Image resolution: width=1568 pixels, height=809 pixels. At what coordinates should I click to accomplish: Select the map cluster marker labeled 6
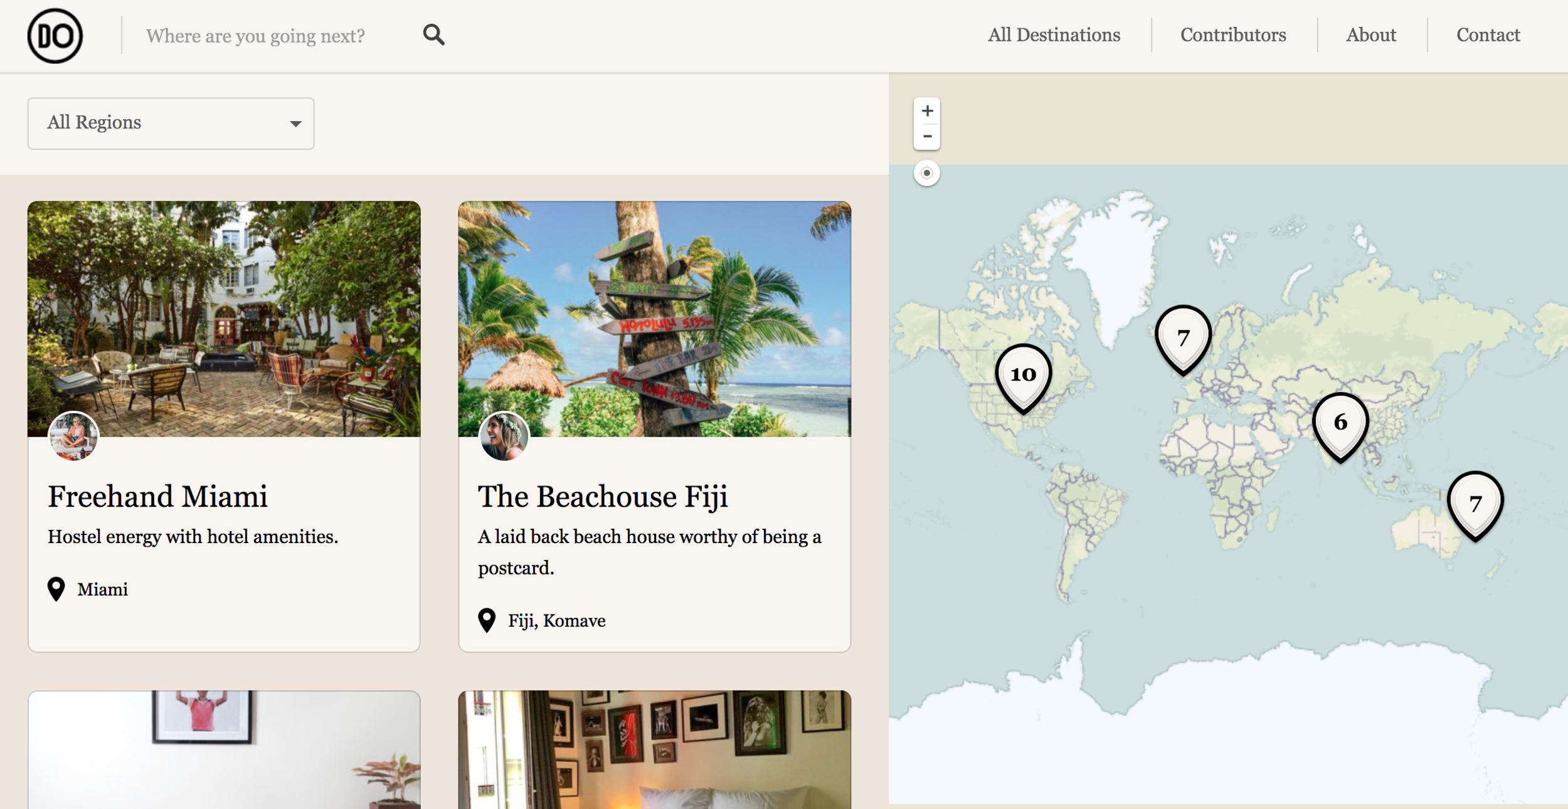pyautogui.click(x=1340, y=427)
